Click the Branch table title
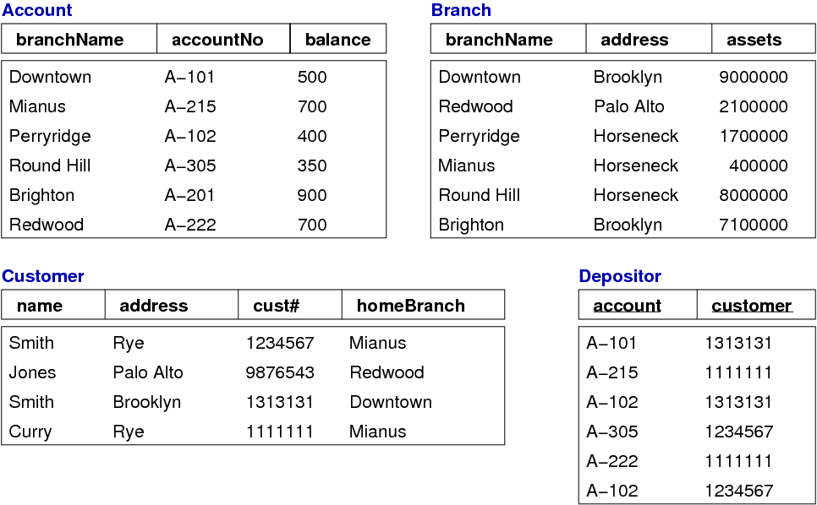The image size is (817, 505). (x=461, y=11)
